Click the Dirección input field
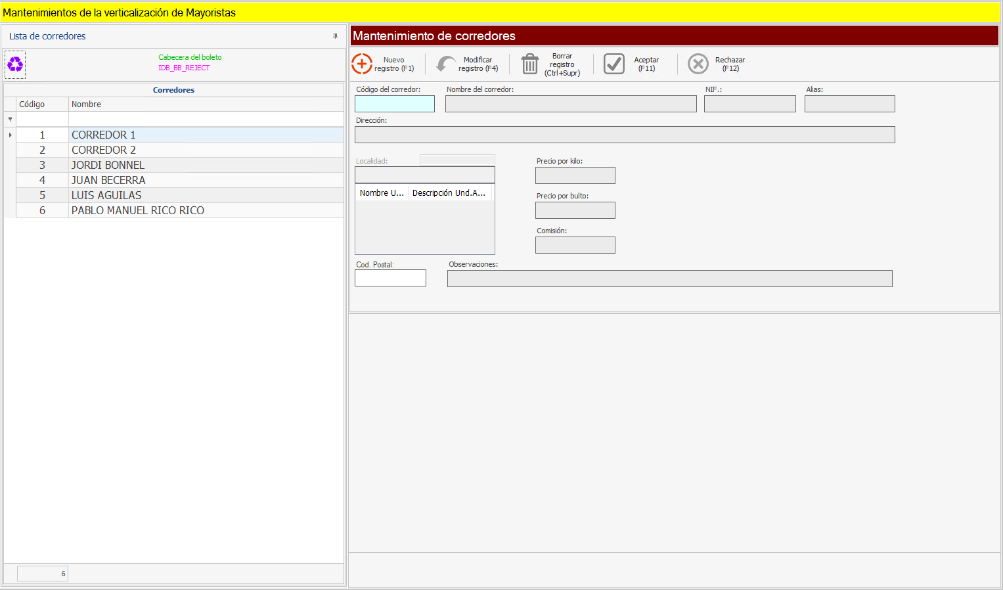Image resolution: width=1003 pixels, height=590 pixels. (625, 135)
